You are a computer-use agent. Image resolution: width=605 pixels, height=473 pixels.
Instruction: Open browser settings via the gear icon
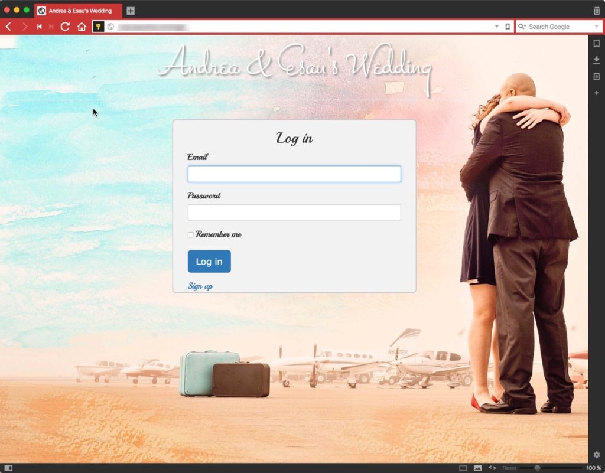596,455
